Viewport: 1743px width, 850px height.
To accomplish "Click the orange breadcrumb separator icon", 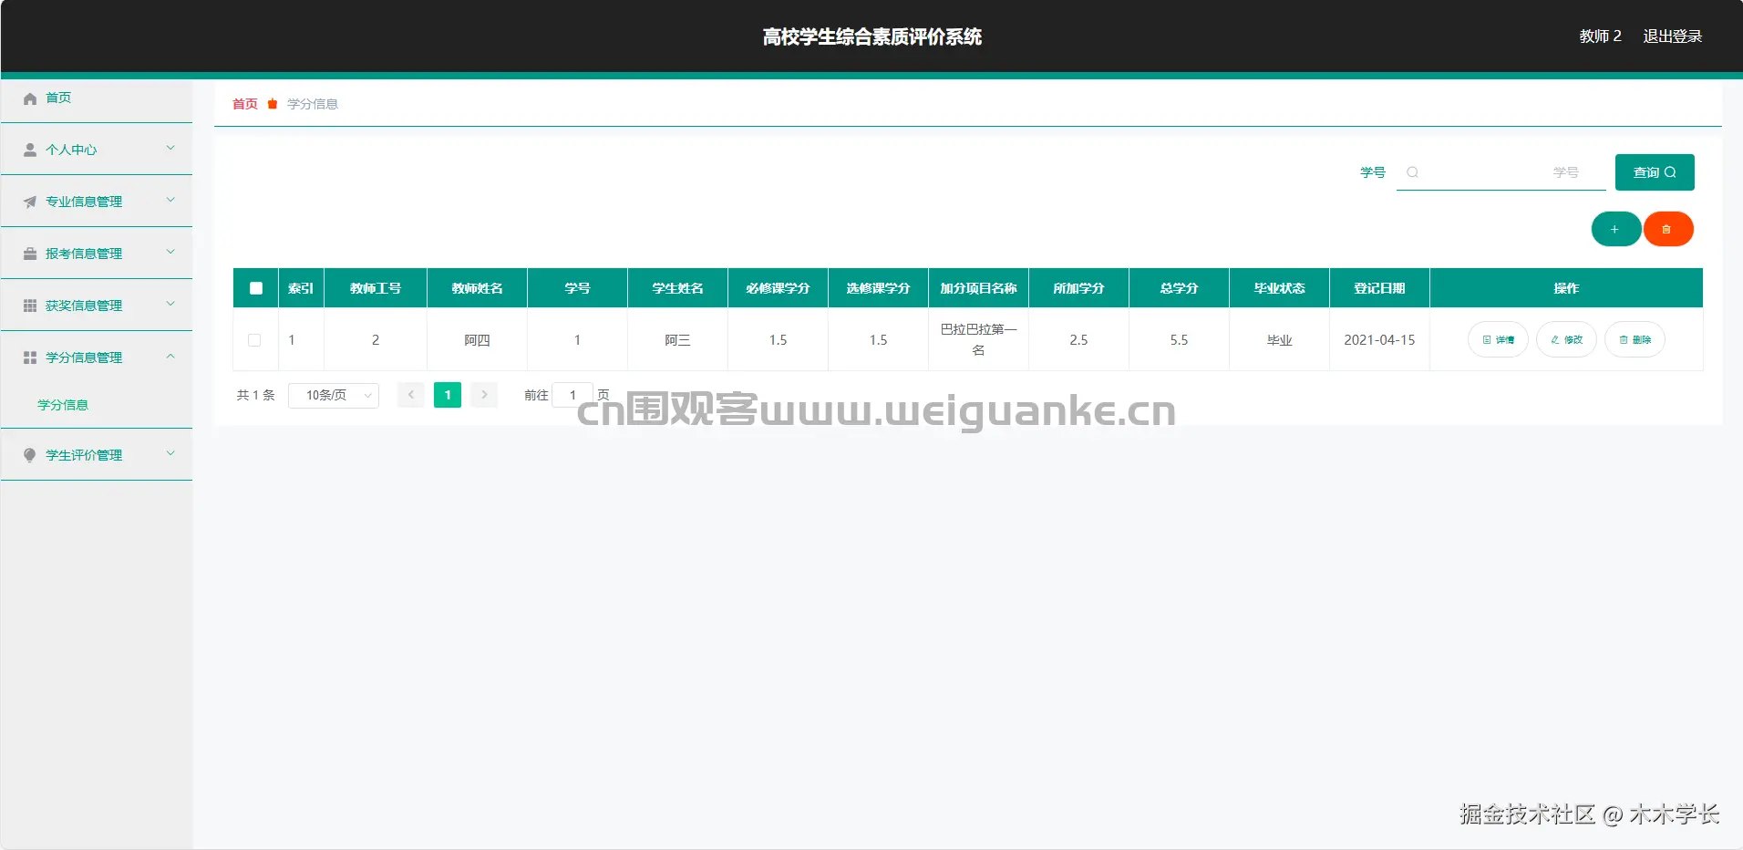I will (272, 104).
